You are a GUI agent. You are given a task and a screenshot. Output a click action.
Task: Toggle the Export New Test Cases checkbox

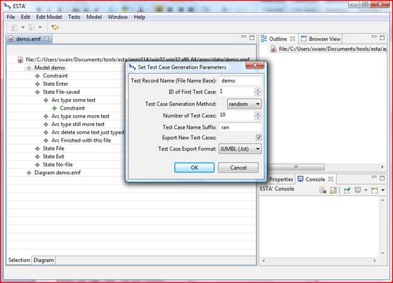(258, 138)
